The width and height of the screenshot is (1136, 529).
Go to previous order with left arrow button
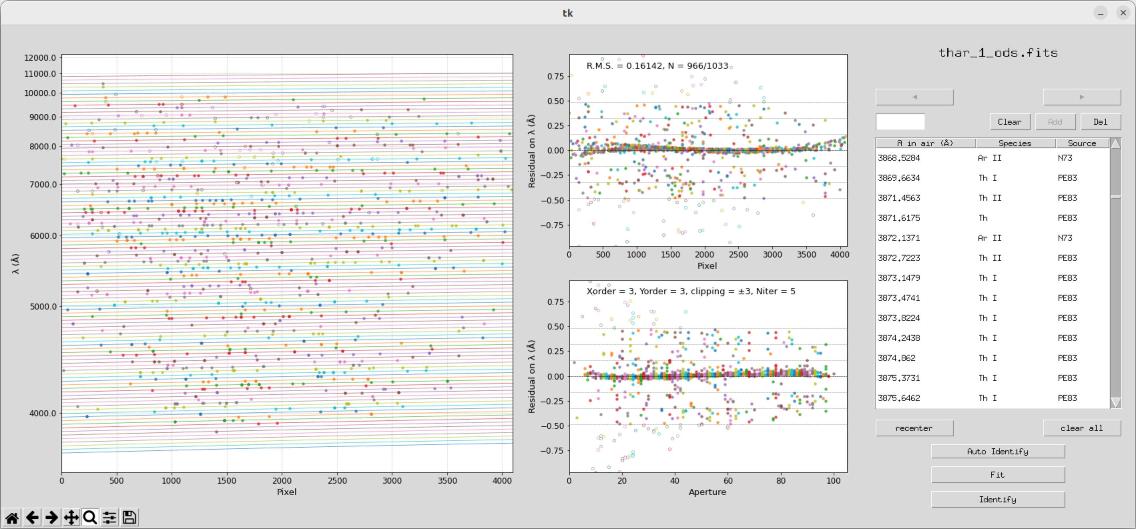pos(914,97)
